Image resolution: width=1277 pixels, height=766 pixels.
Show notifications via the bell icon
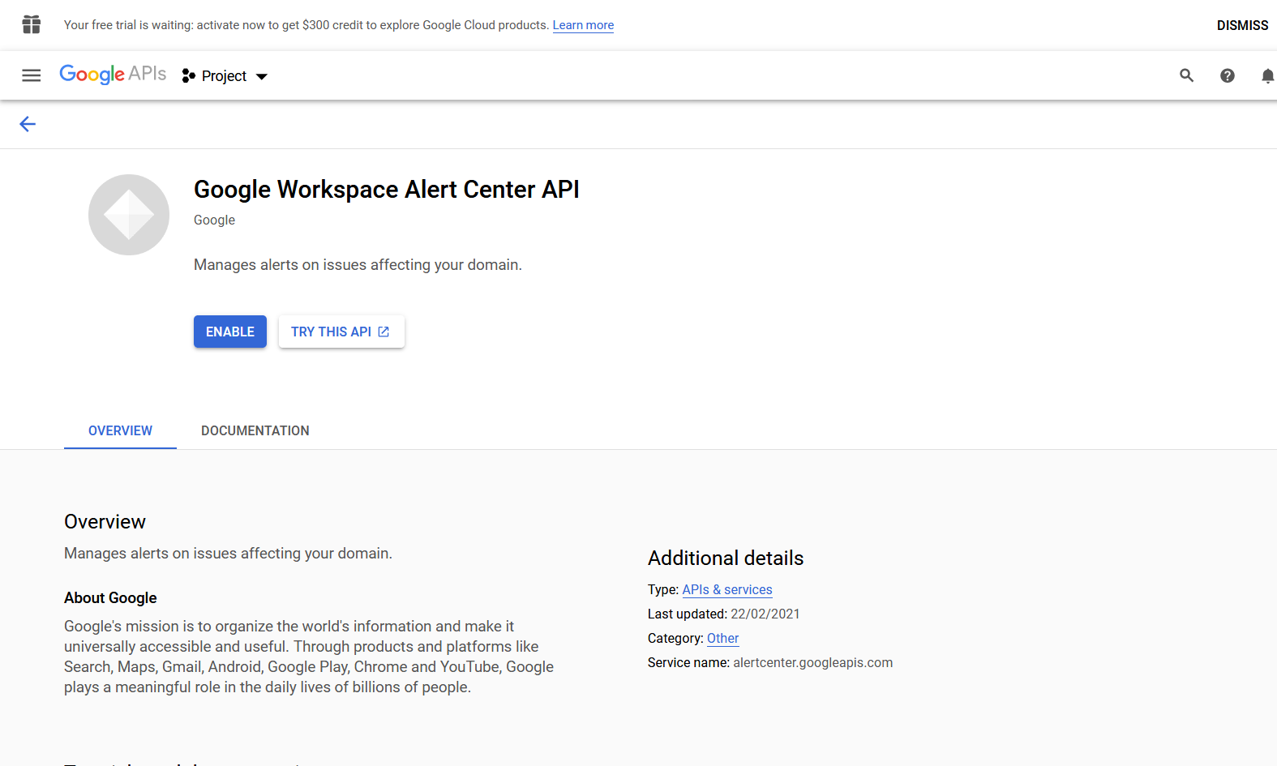1266,75
